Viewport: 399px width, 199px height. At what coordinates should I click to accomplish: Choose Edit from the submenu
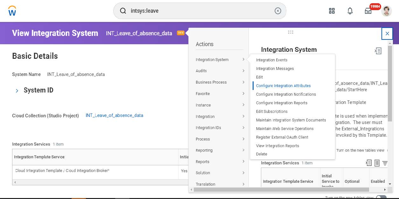pos(259,77)
